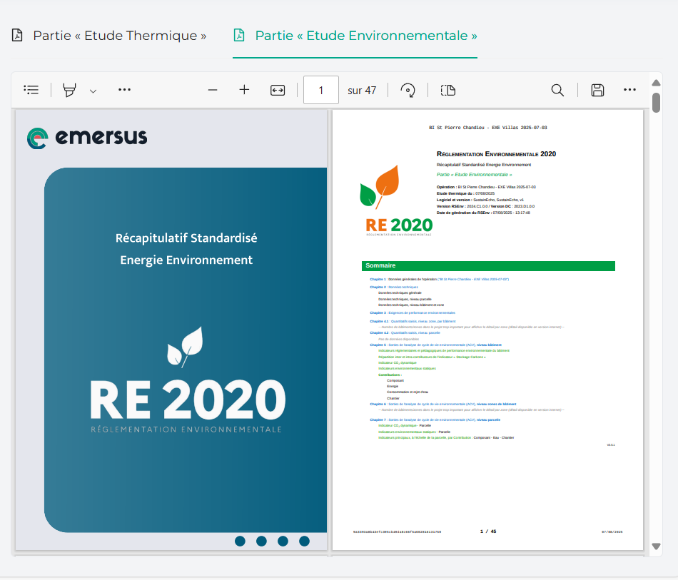The height and width of the screenshot is (580, 678).
Task: Open the Chapitre 3 Exigences de performance link
Action: point(413,312)
